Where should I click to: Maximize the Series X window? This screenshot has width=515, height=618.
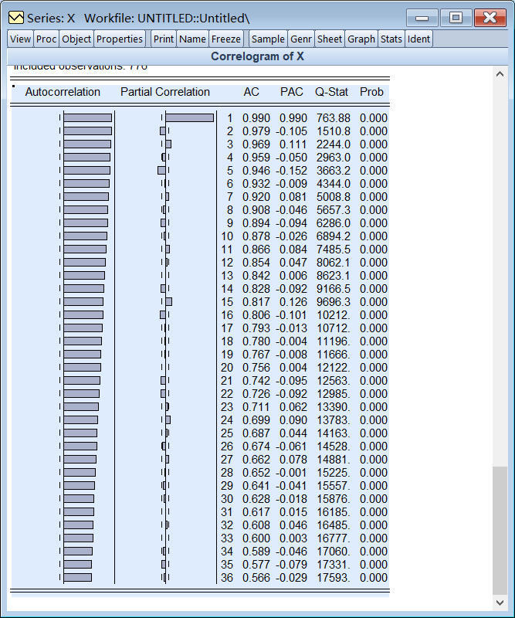[456, 18]
